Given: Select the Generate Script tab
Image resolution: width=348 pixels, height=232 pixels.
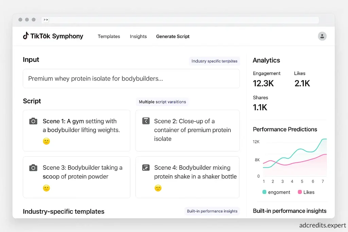Looking at the screenshot, I should (x=173, y=36).
